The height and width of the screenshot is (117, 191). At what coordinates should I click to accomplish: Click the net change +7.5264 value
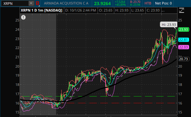pyautogui.click(x=120, y=2)
